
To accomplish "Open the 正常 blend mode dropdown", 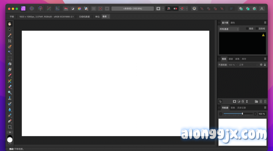I will click(248, 65).
